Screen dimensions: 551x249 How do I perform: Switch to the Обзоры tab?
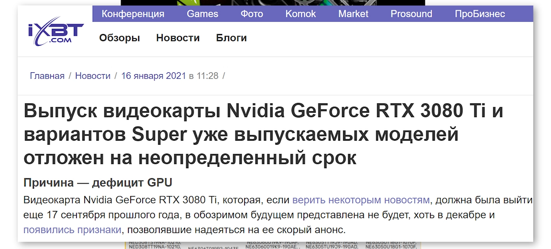(120, 38)
